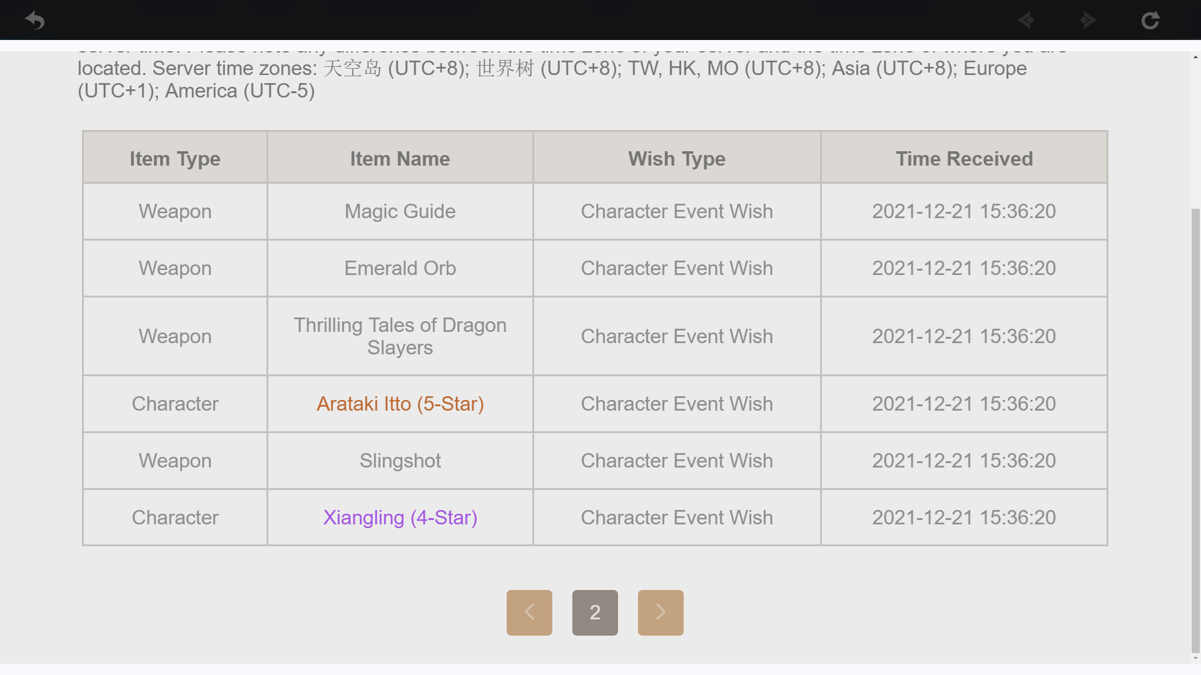1201x675 pixels.
Task: Select the Emerald Orb item name
Action: pyautogui.click(x=400, y=268)
